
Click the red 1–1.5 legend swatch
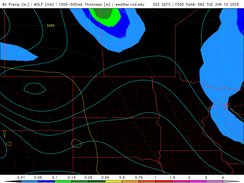click(164, 181)
